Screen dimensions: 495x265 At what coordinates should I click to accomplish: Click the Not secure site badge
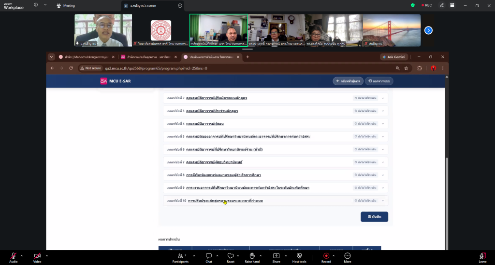point(90,68)
